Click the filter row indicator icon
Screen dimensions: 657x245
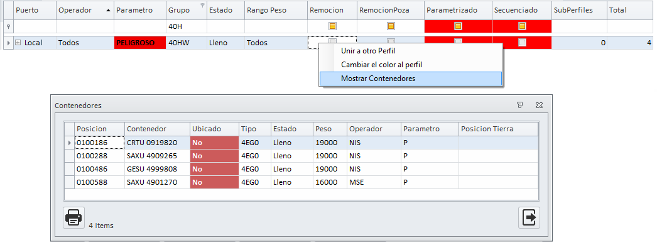click(x=8, y=26)
